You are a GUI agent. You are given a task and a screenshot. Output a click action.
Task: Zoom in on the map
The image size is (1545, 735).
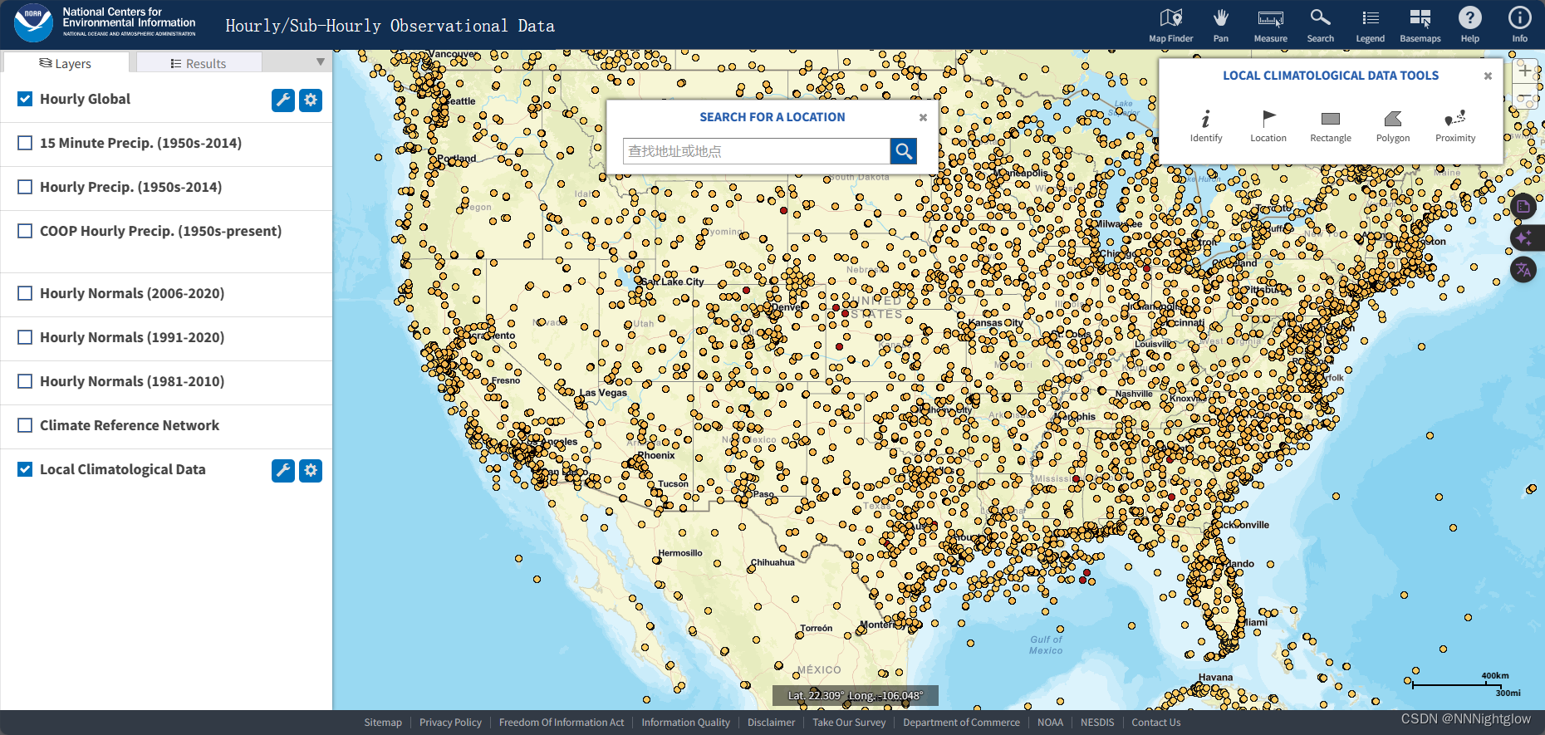click(x=1525, y=71)
